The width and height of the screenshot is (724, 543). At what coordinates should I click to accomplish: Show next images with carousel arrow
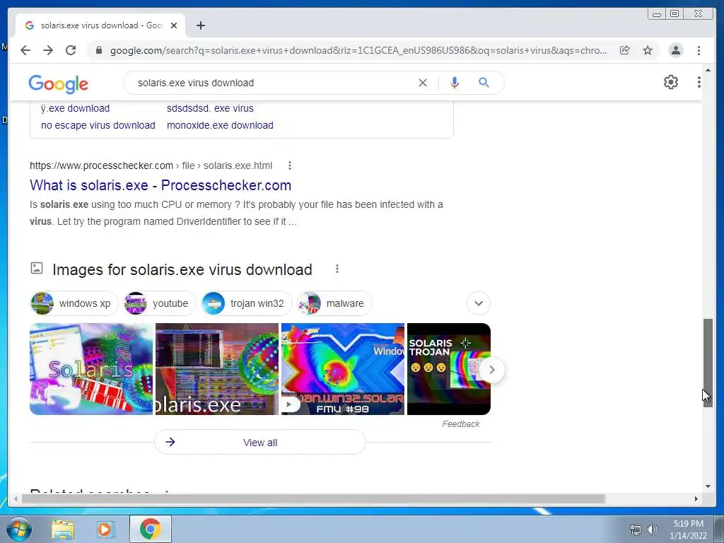tap(492, 369)
